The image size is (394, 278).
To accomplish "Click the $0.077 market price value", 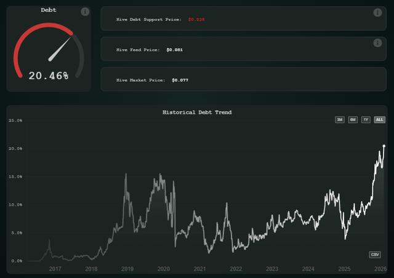I will coord(180,80).
